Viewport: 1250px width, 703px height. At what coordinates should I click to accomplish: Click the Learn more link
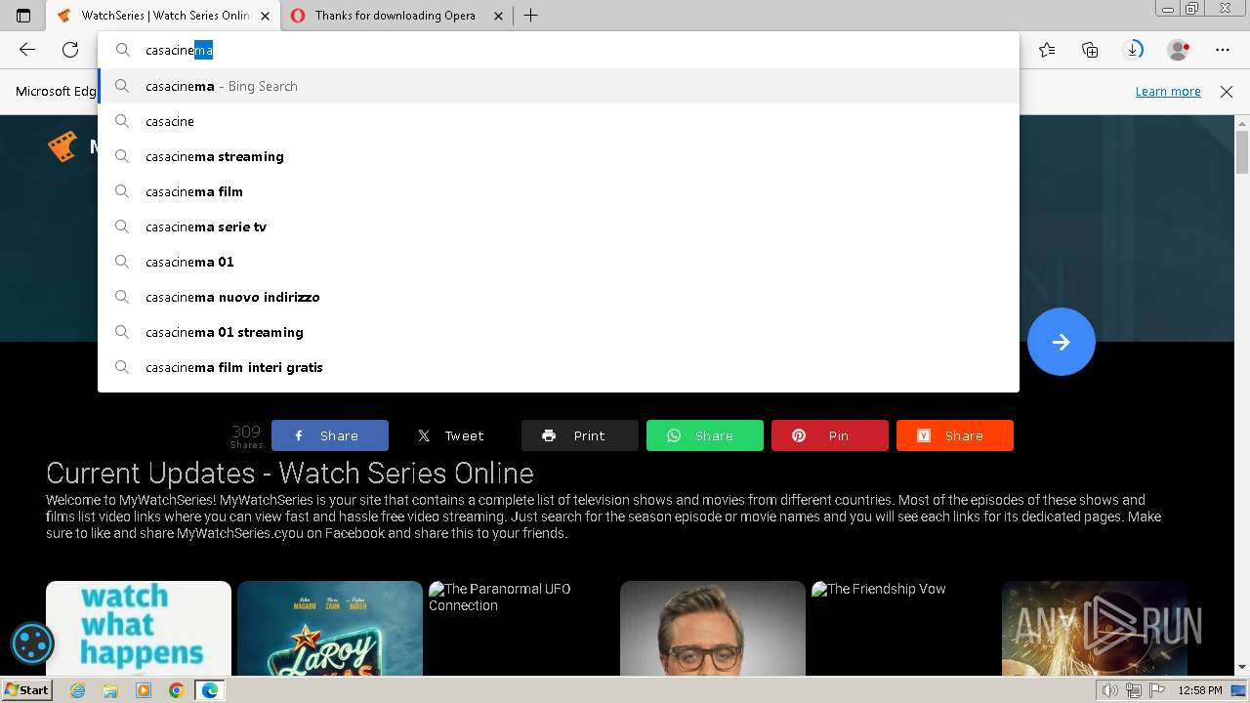[1168, 91]
